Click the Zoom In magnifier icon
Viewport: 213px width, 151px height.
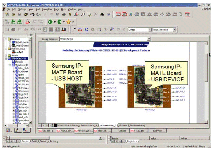pyautogui.click(x=76, y=15)
